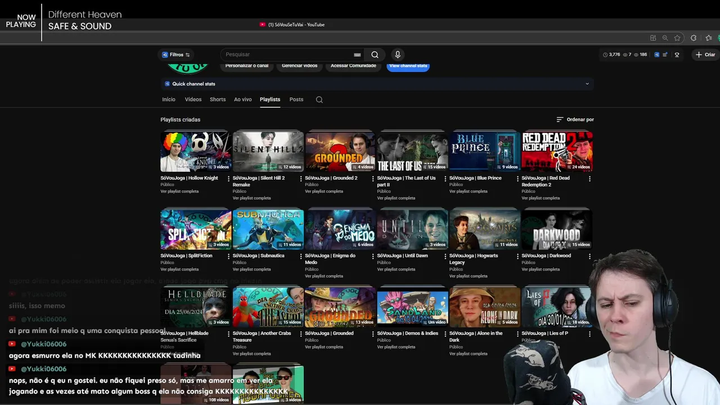Switch to the Posts tab
The height and width of the screenshot is (405, 720).
[x=296, y=100]
